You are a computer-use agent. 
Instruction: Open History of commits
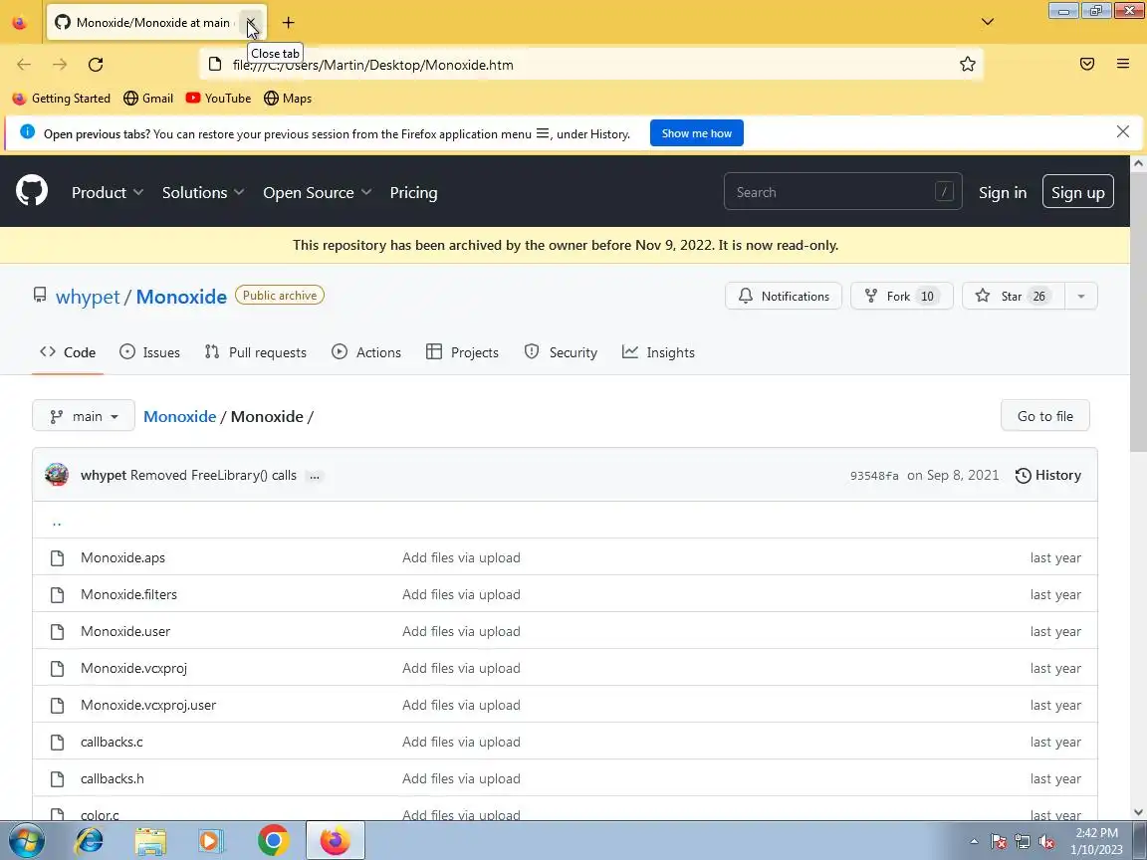pyautogui.click(x=1047, y=476)
